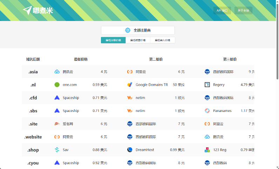Screen dimensions: 279x169
Task: Open the .website suffix
Action: coord(33,137)
